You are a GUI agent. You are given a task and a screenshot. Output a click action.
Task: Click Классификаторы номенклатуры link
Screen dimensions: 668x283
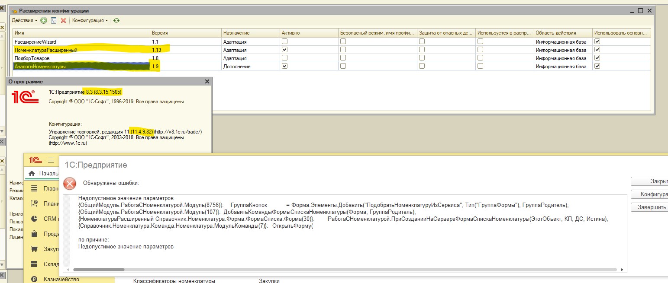174,280
